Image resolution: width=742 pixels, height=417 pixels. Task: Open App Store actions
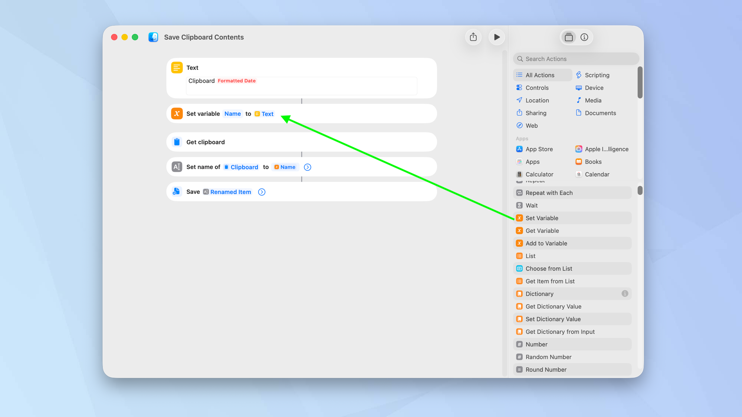pos(539,149)
